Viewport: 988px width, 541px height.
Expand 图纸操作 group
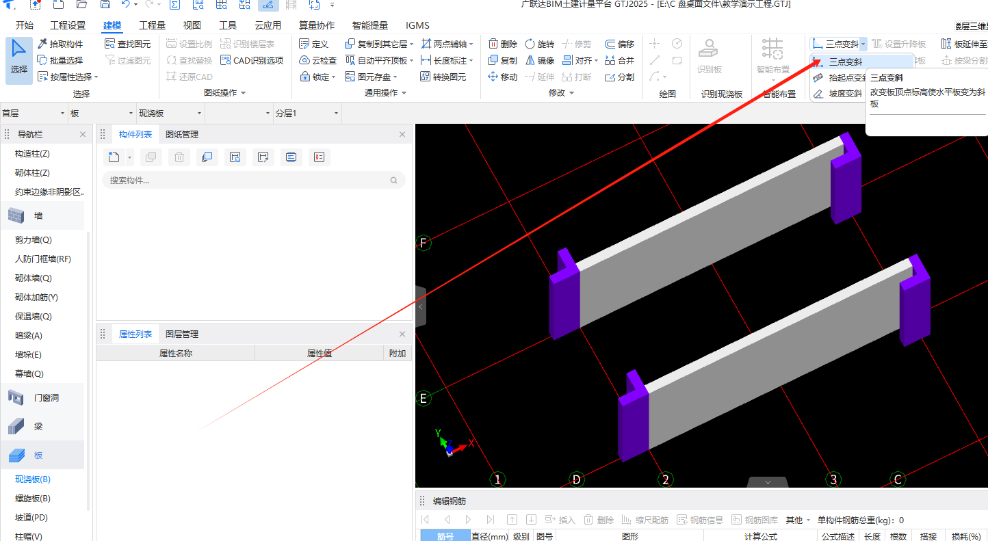pos(224,92)
